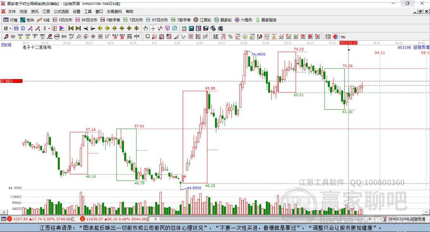
Task: Click the 61.90 price label
Action: pyautogui.click(x=347, y=112)
